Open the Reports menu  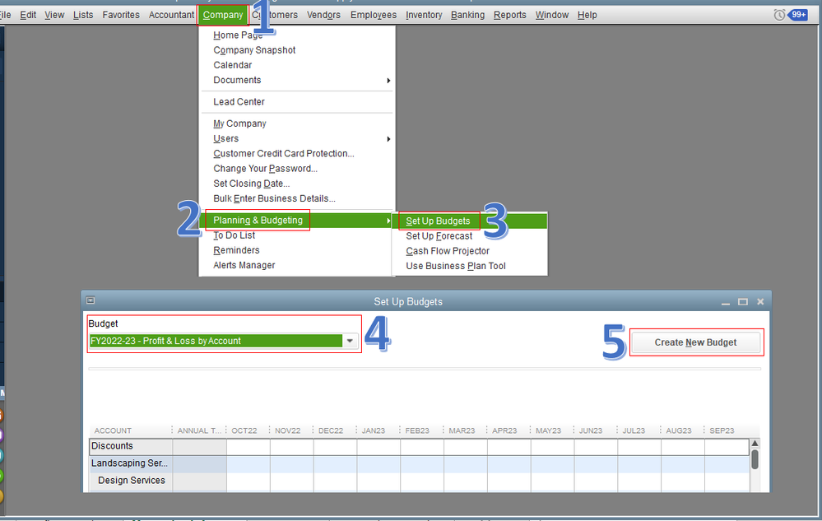509,15
